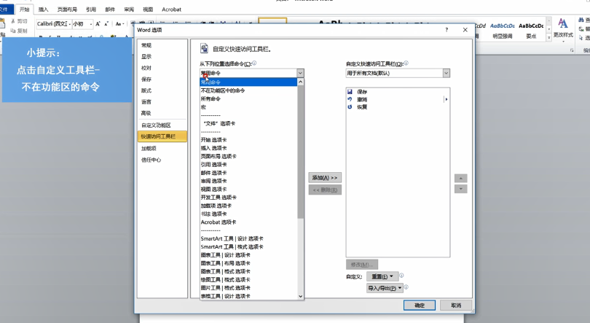This screenshot has width=590, height=323.
Task: Switch to 引用 ribbon tab
Action: 90,9
